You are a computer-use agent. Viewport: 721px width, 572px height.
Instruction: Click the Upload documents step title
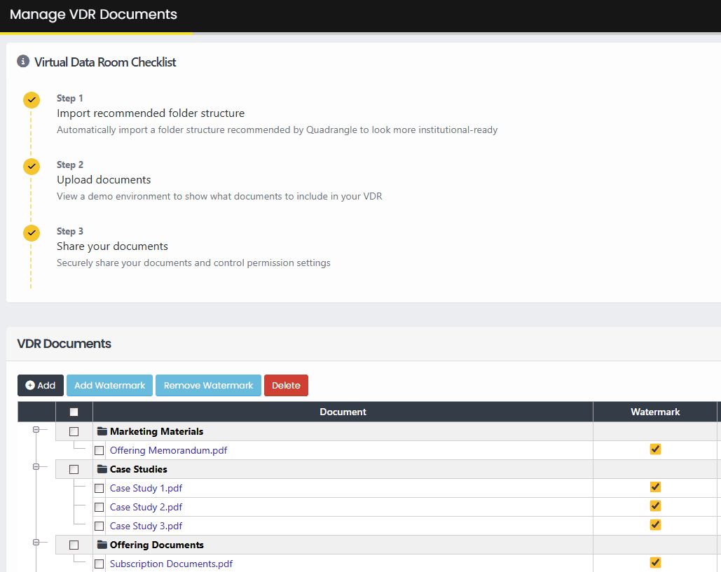point(104,180)
